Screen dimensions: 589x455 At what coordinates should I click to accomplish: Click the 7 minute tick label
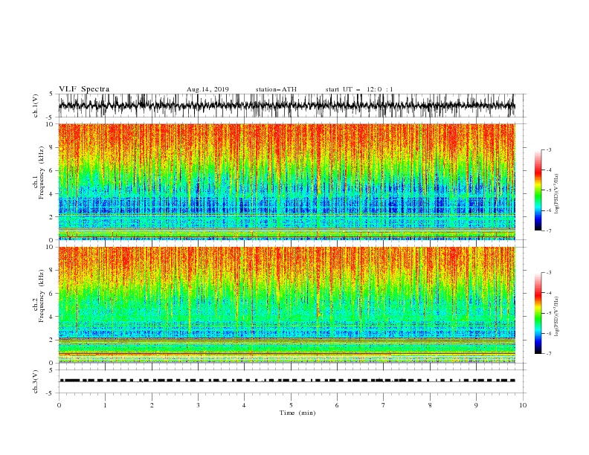tap(384, 405)
